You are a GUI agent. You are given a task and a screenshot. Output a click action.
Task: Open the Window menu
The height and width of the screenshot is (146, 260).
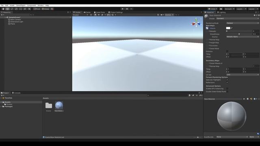tap(41, 5)
